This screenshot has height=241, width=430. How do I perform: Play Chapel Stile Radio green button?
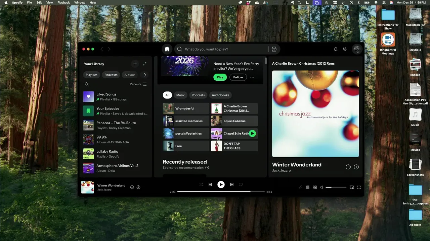tap(252, 134)
